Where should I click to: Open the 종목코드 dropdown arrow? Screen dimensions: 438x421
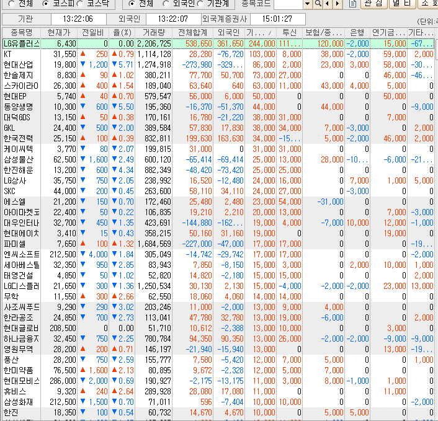(x=308, y=3)
